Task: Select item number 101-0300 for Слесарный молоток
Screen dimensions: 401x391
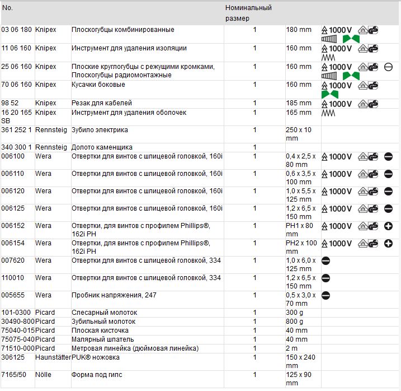Action: click(x=17, y=313)
